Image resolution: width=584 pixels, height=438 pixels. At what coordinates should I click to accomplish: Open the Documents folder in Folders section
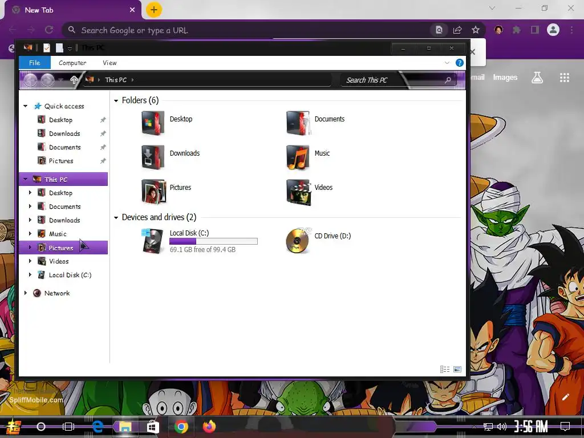pyautogui.click(x=298, y=123)
